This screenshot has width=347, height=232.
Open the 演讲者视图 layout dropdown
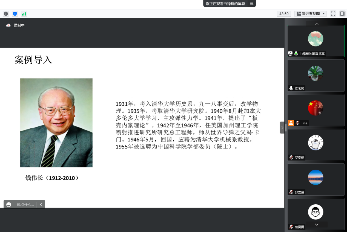click(311, 14)
